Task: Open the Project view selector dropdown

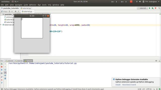Action: click(x=4, y=11)
